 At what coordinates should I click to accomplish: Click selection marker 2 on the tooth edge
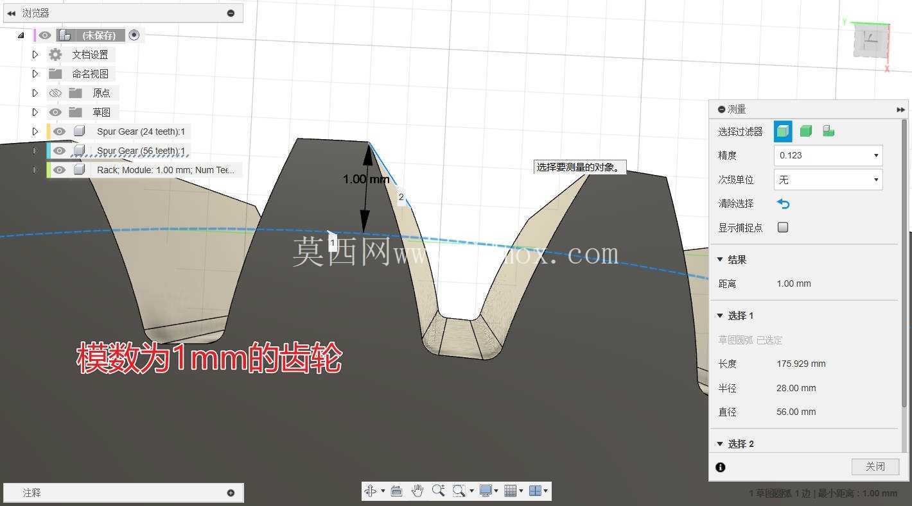tap(401, 197)
